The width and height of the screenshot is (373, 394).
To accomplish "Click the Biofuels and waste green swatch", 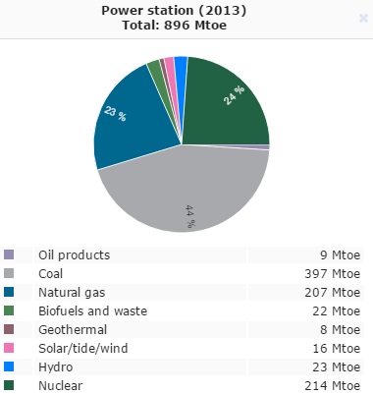I will (9, 310).
